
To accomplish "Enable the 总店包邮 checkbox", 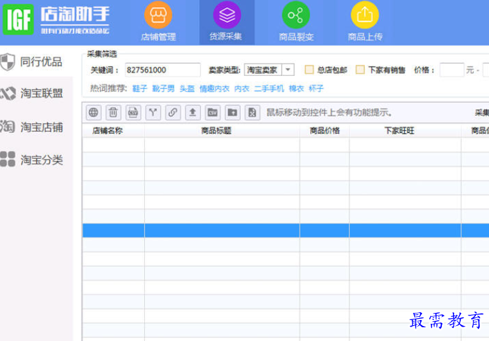I will click(x=309, y=70).
